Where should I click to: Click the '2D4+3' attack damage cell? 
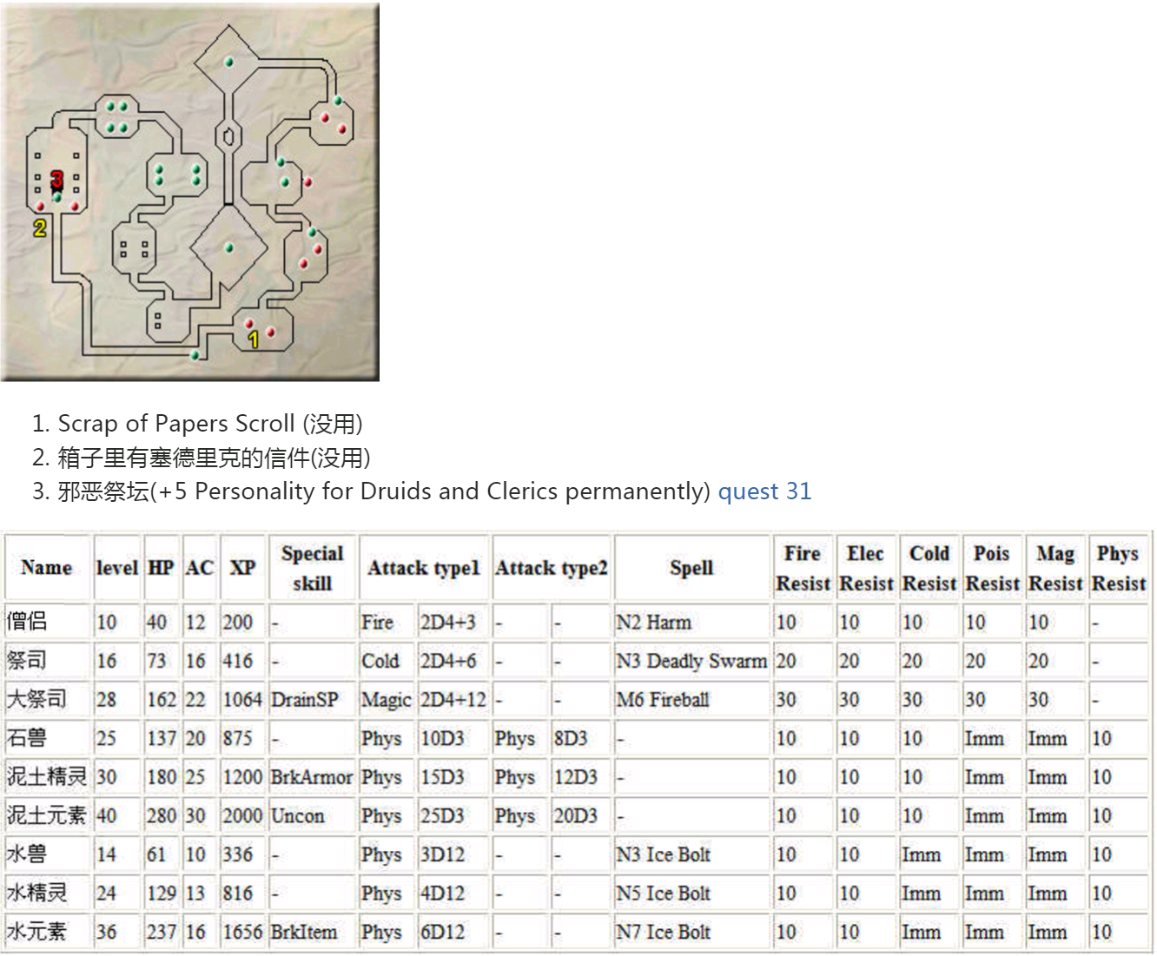click(453, 622)
